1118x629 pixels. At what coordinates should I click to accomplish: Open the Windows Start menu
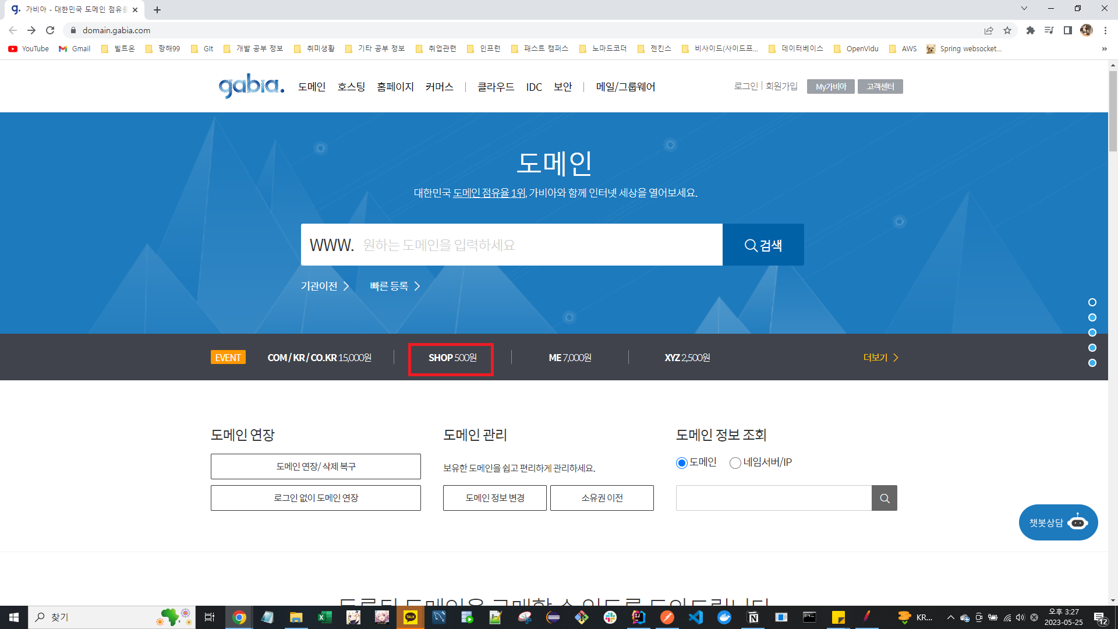click(x=14, y=617)
